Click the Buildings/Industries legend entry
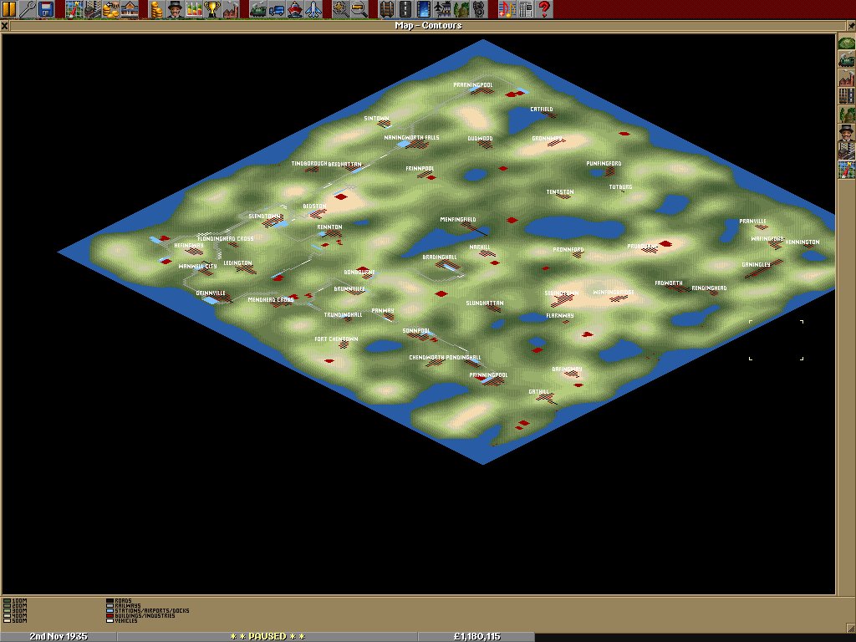 140,616
